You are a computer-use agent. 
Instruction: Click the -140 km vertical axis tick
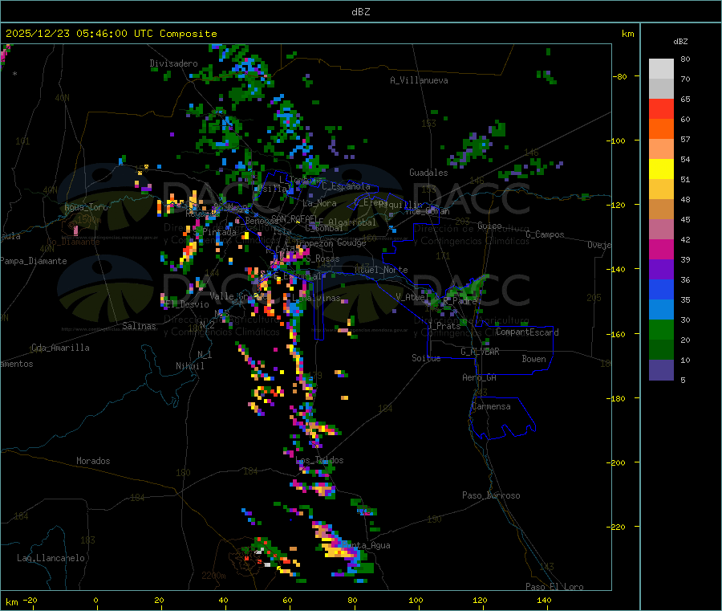[618, 269]
